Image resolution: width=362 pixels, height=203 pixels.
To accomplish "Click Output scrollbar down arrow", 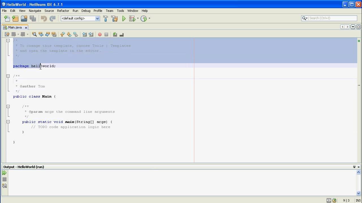I will (359, 193).
